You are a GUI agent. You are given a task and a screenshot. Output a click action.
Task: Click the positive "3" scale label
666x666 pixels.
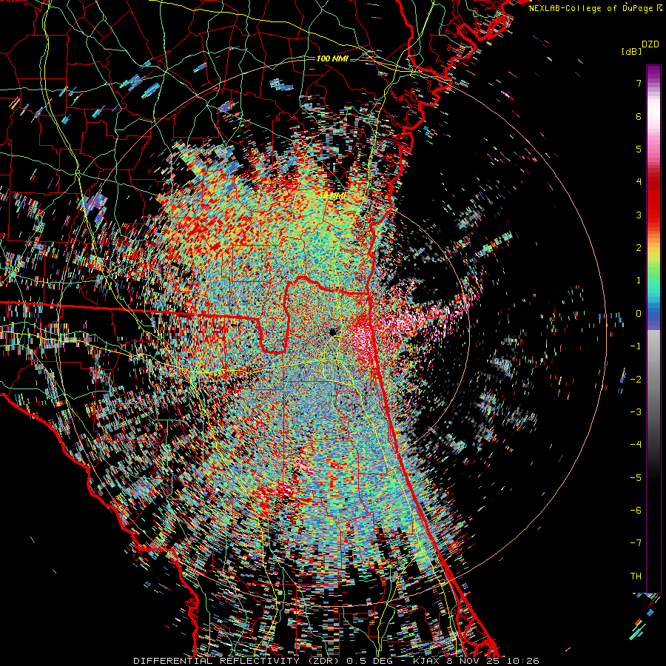pyautogui.click(x=639, y=215)
